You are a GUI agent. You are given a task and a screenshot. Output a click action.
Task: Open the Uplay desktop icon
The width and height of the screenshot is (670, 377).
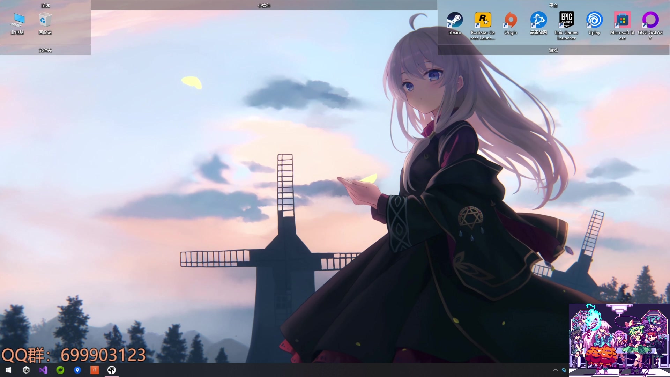click(x=594, y=20)
